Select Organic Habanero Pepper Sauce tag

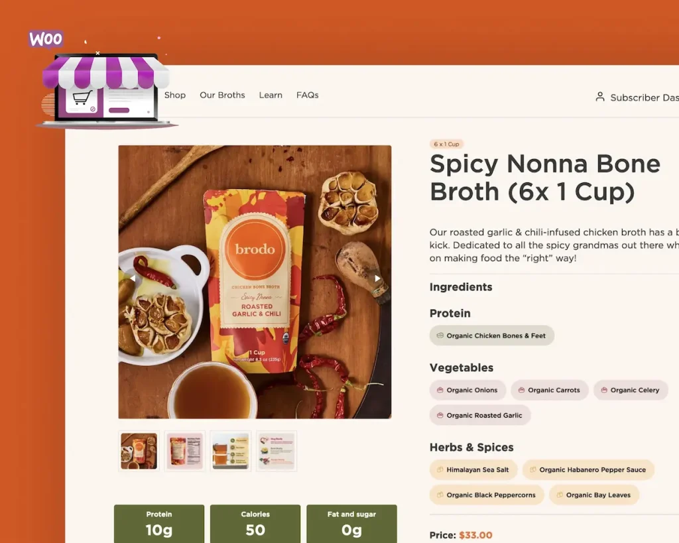(588, 470)
